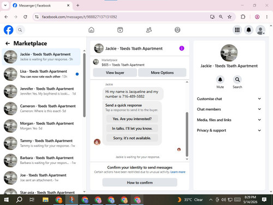Expand Media, files and links section
This screenshot has height=205, width=273.
pos(229,120)
